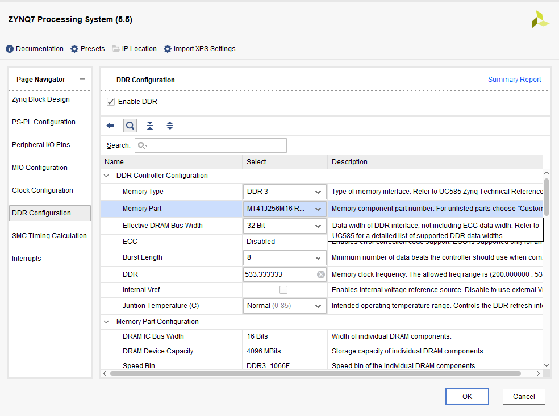Select the Burst Length row label
This screenshot has height=416, width=559.
[142, 257]
